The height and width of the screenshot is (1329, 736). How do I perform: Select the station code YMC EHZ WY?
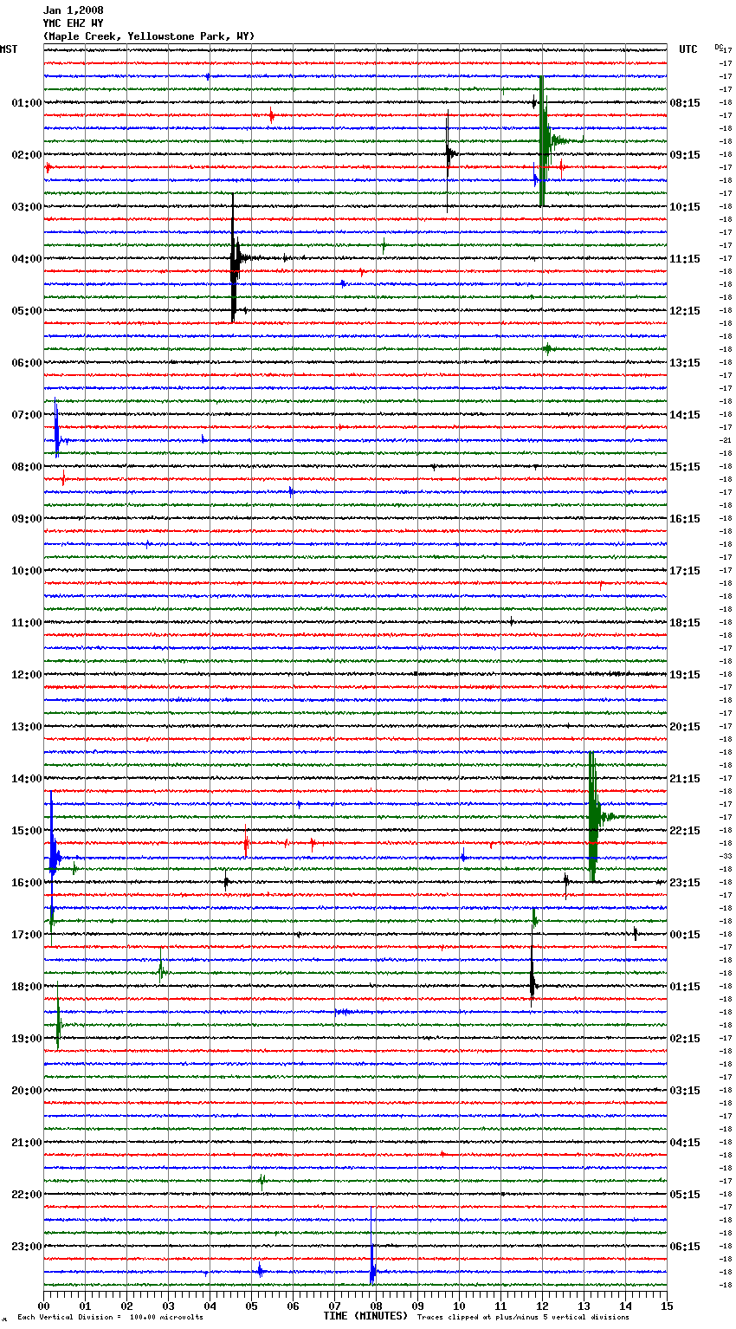coord(73,23)
